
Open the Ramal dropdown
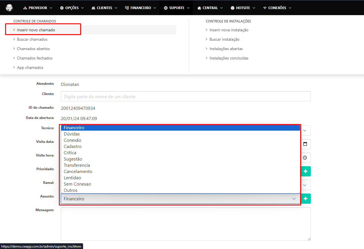[x=305, y=185]
